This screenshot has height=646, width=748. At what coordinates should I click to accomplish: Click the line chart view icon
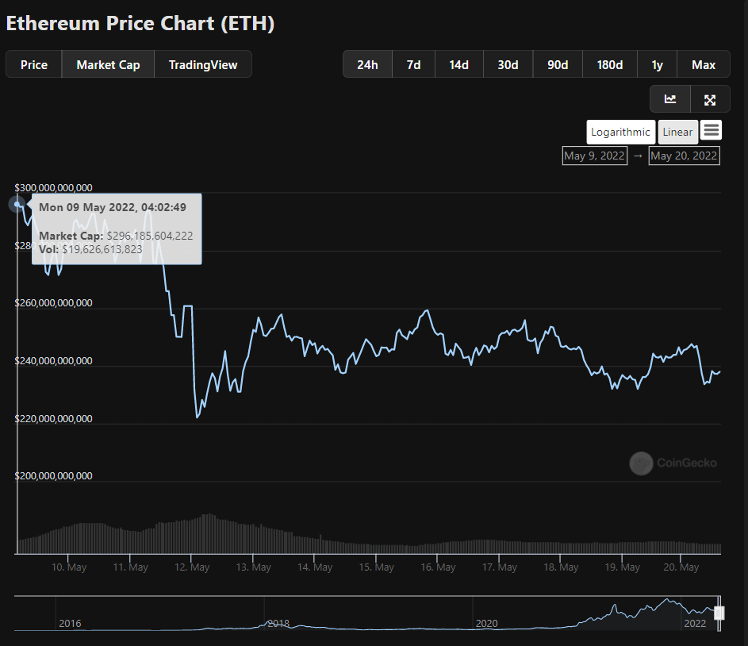(x=670, y=99)
